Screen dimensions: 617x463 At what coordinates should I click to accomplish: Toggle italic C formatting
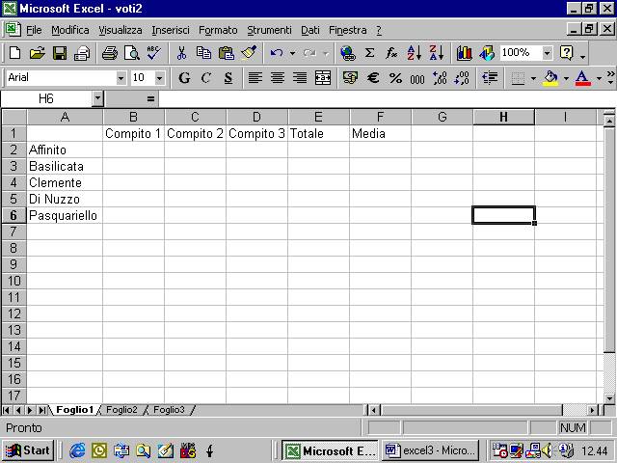206,77
